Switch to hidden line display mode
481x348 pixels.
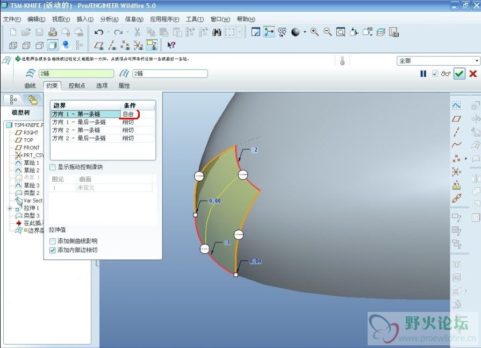pos(26,45)
